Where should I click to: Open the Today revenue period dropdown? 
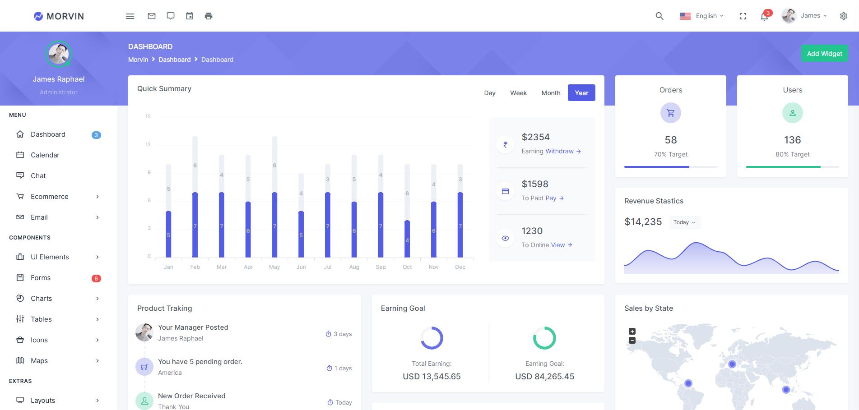[684, 222]
